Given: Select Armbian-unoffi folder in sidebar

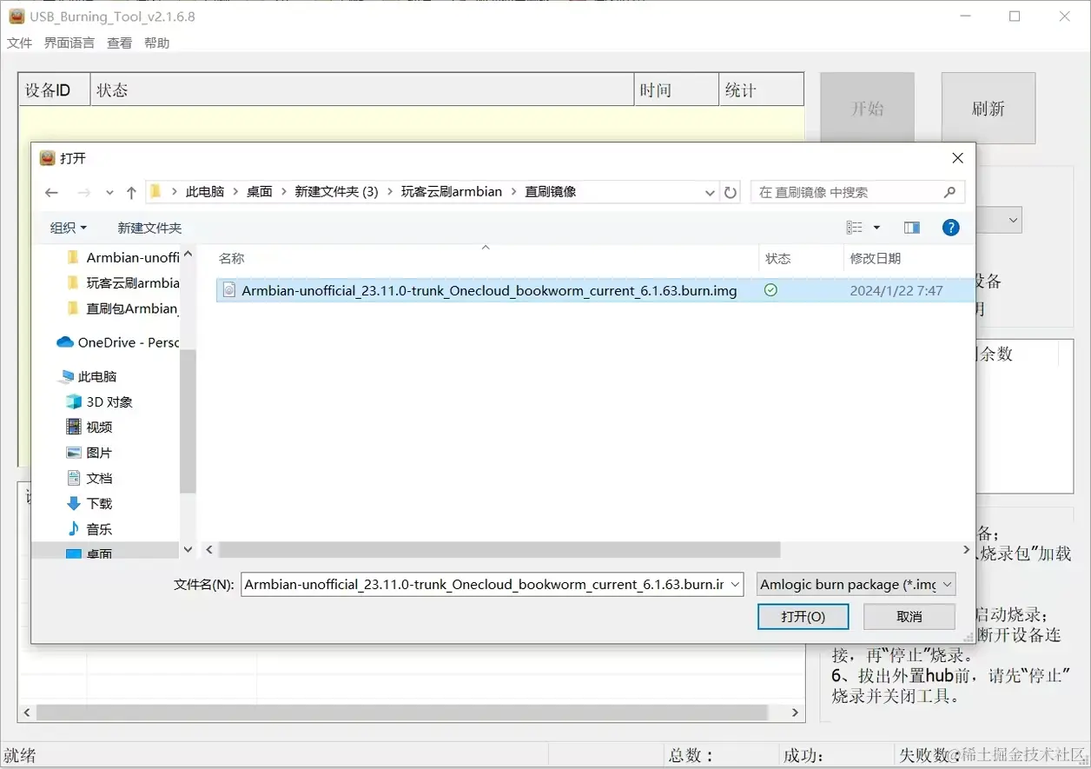Looking at the screenshot, I should pyautogui.click(x=122, y=257).
